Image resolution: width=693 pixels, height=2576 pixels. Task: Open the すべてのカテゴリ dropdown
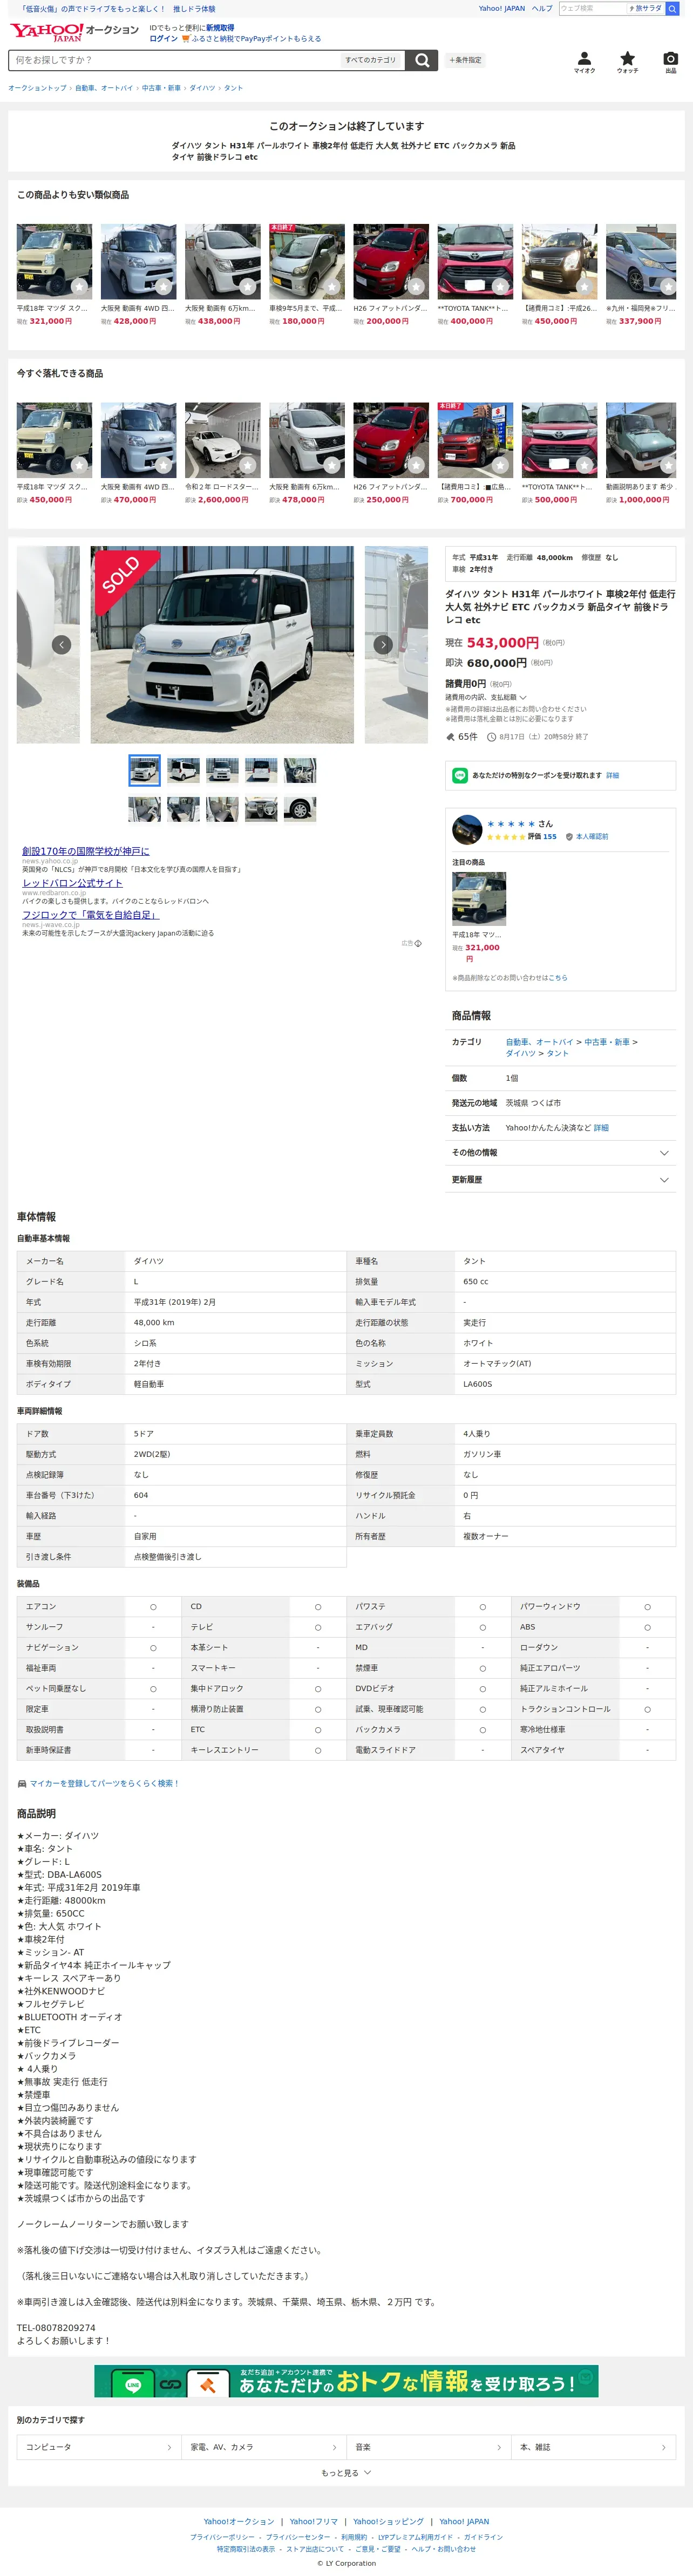371,60
